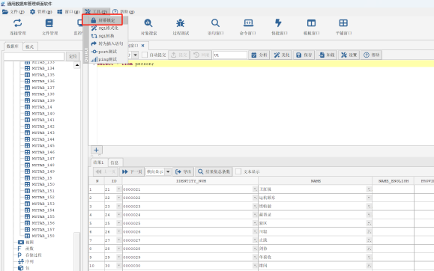Viewport: 434px width, 271px height.
Task: Click the 提交 commit button
Action: (x=179, y=55)
